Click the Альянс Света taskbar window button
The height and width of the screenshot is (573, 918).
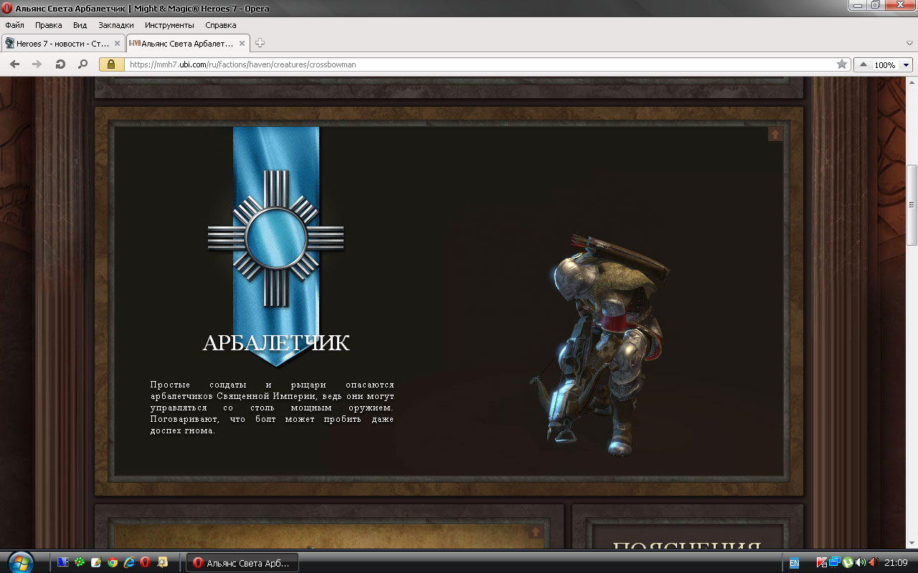(x=242, y=563)
